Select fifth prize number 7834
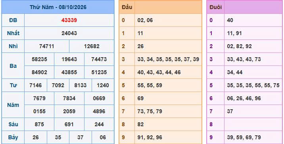 [x=69, y=98]
